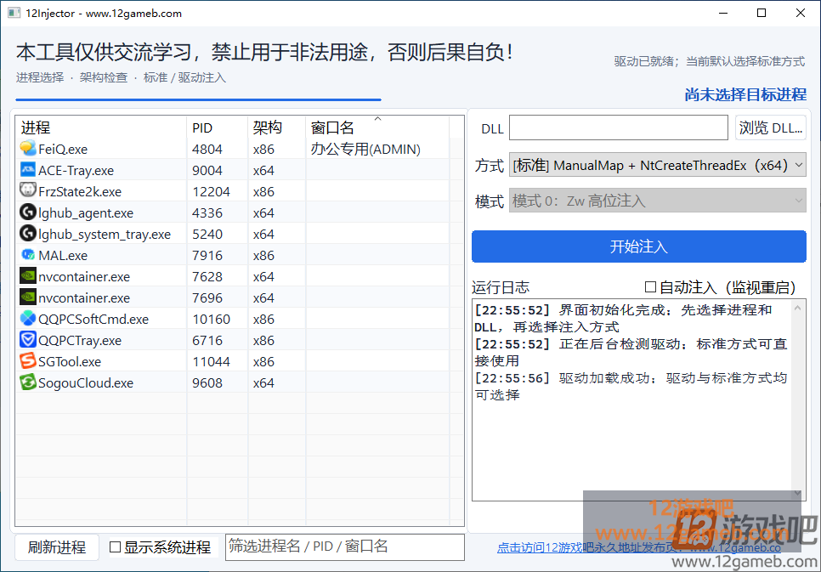Click the 12Injector title bar app icon

click(14, 13)
